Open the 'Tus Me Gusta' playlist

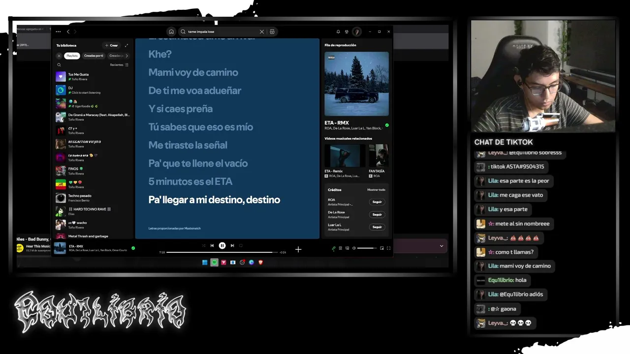click(93, 77)
